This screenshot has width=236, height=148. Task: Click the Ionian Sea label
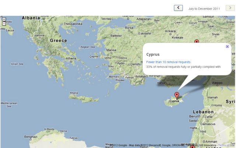[x=17, y=64]
